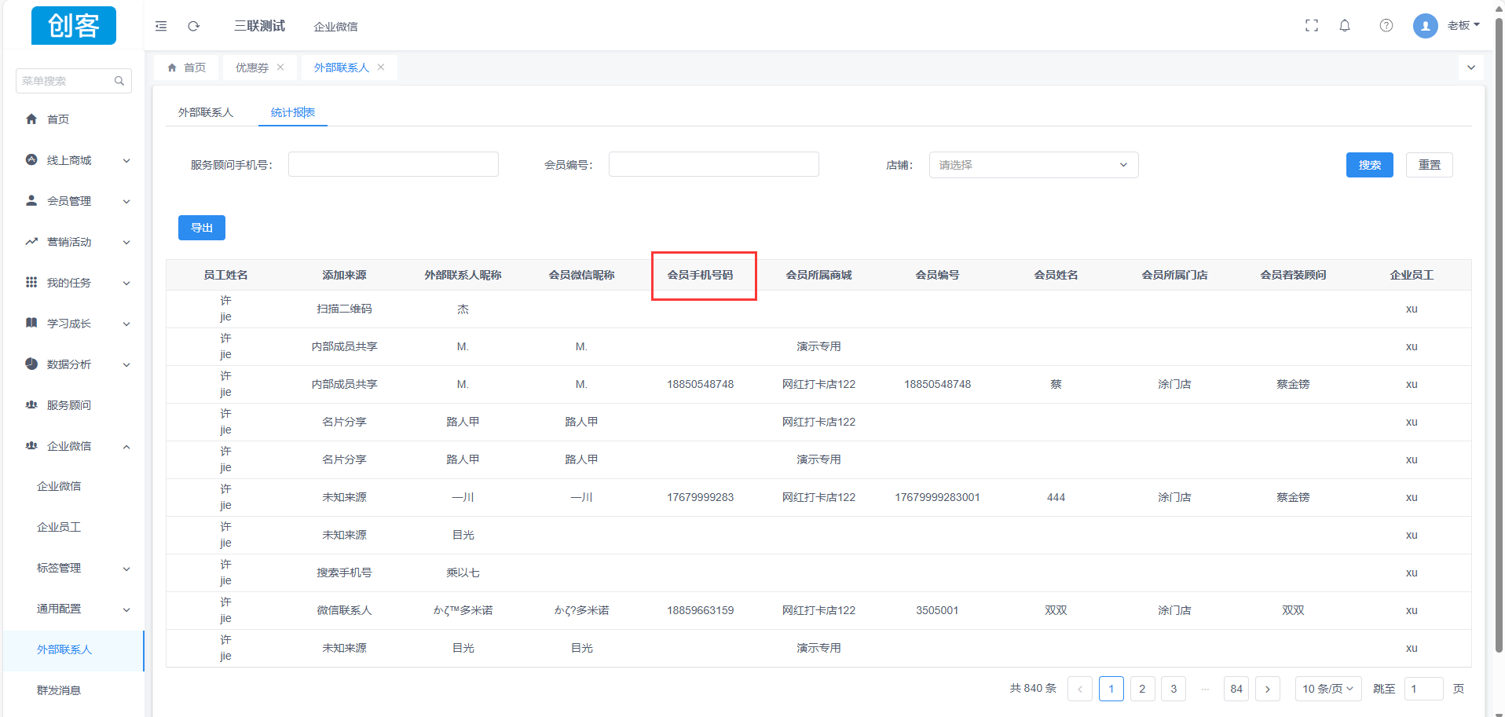The width and height of the screenshot is (1505, 717).
Task: Expand the 线上商城 menu
Action: coord(74,160)
